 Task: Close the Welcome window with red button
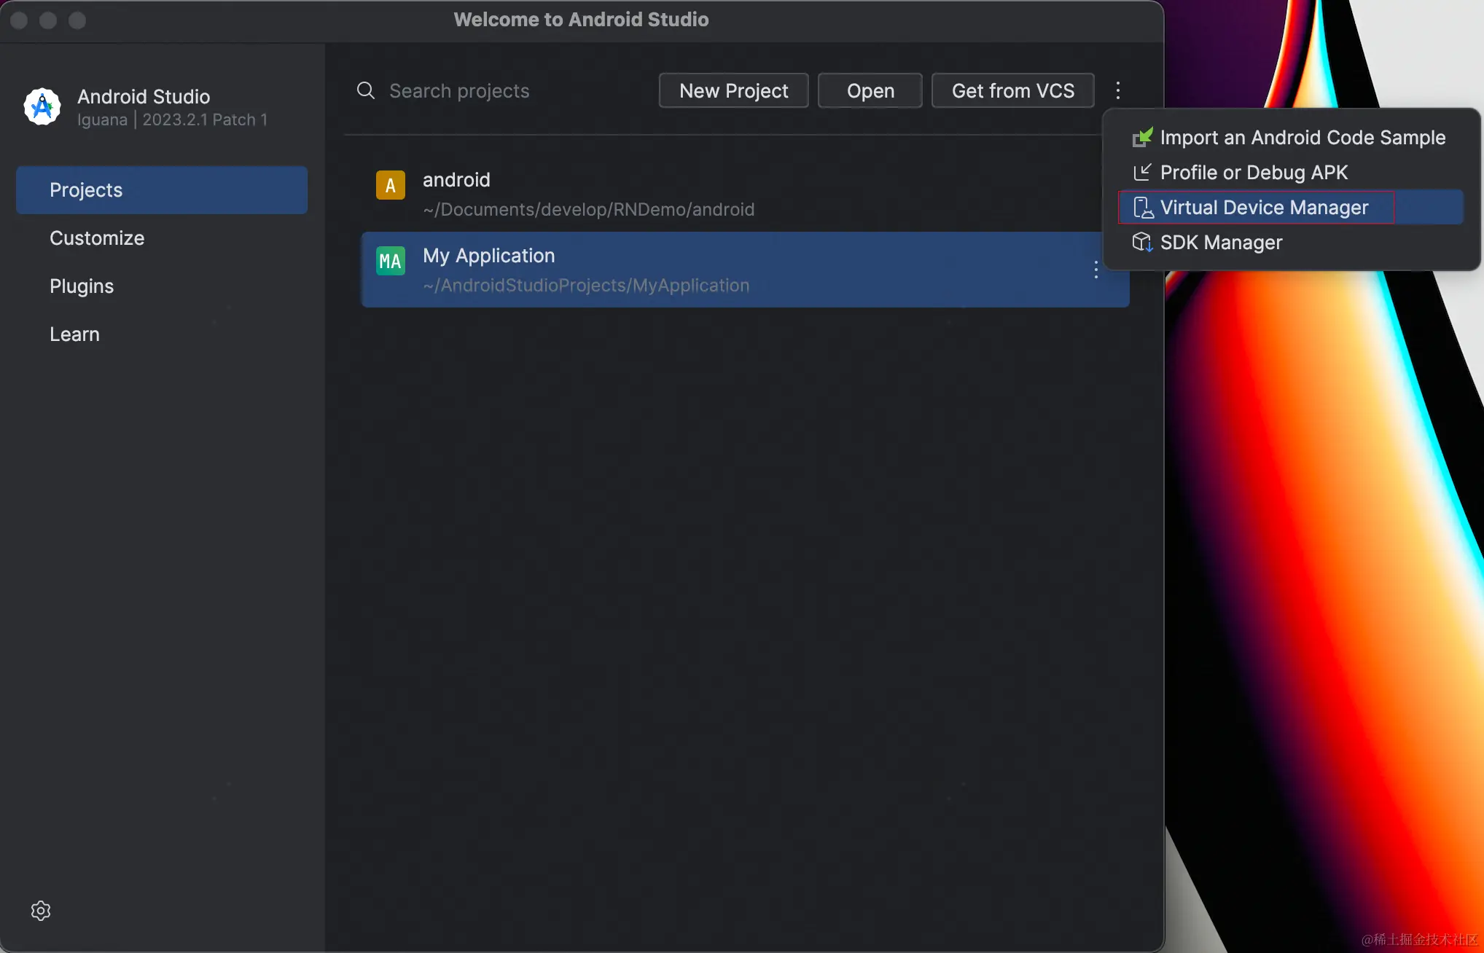[x=20, y=20]
